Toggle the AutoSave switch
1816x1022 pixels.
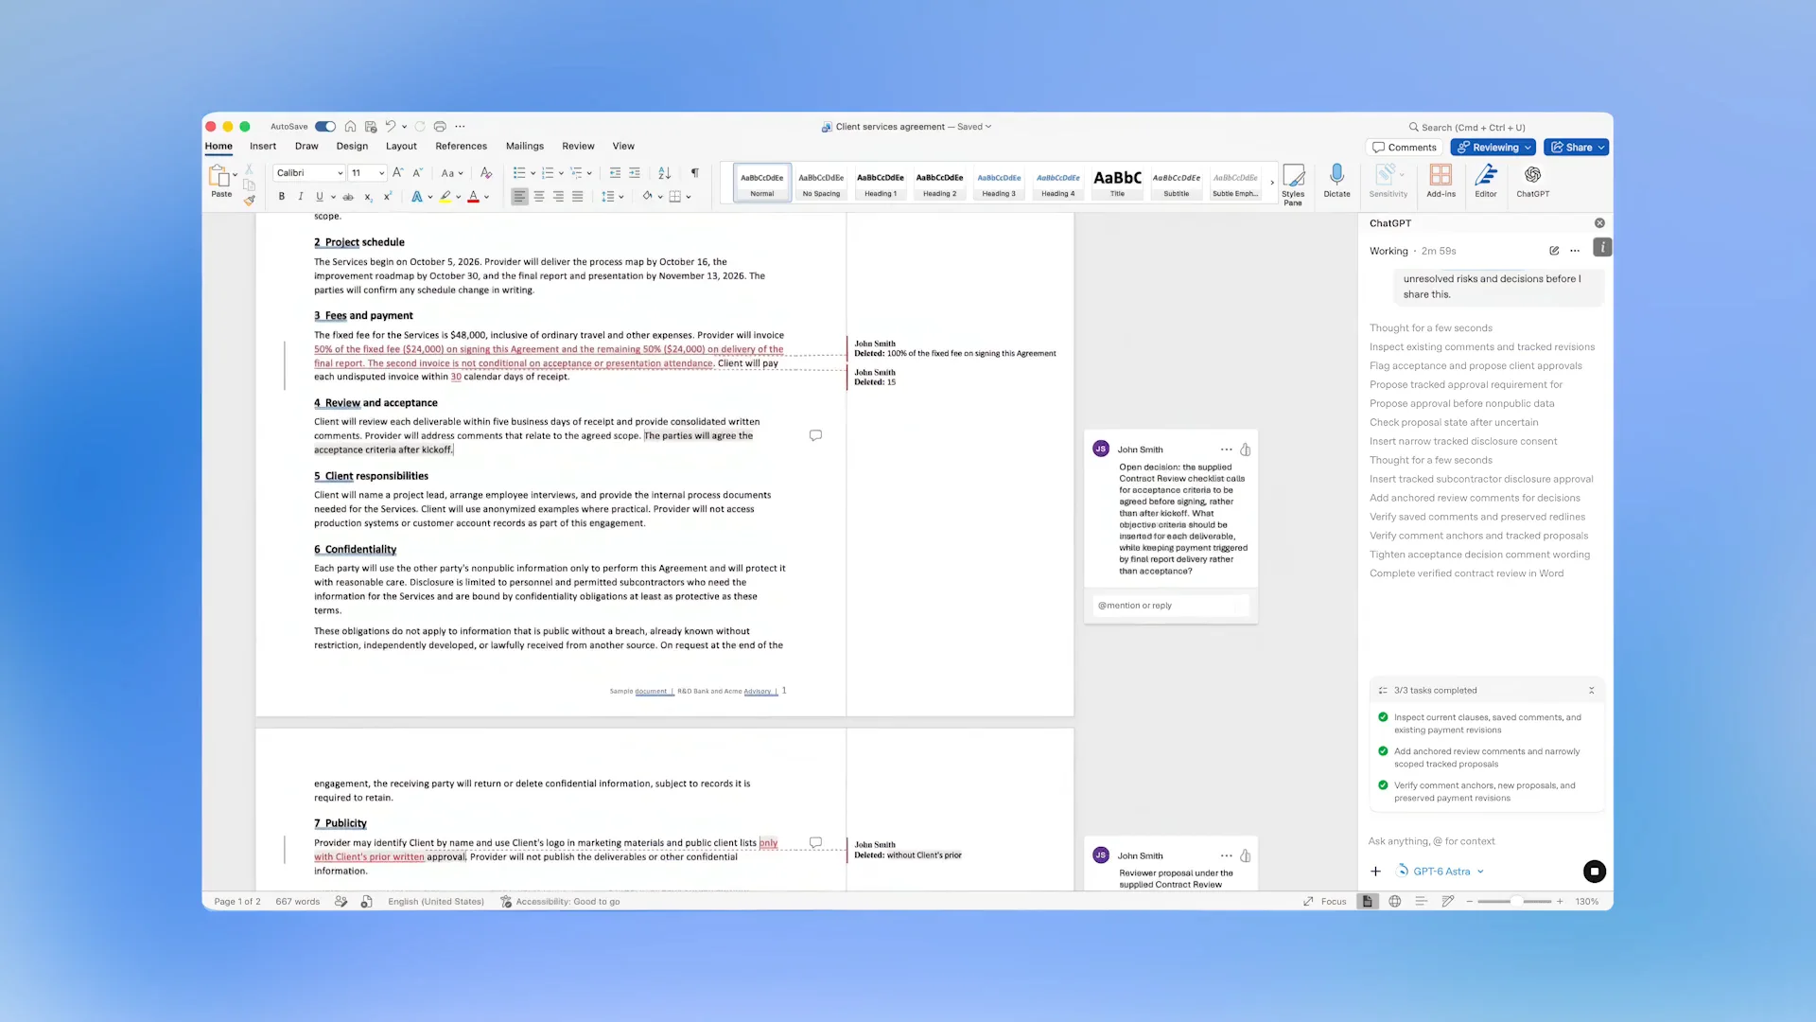(x=325, y=127)
